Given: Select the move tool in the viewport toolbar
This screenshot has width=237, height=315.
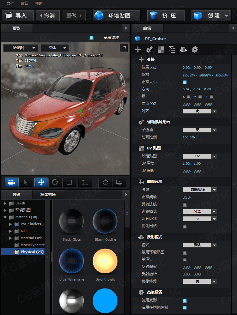Looking at the screenshot, I should [x=41, y=182].
